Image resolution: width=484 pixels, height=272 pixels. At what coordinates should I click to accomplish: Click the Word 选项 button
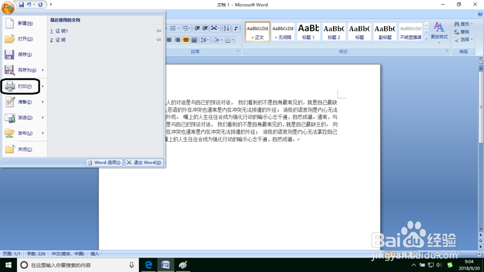coord(105,163)
